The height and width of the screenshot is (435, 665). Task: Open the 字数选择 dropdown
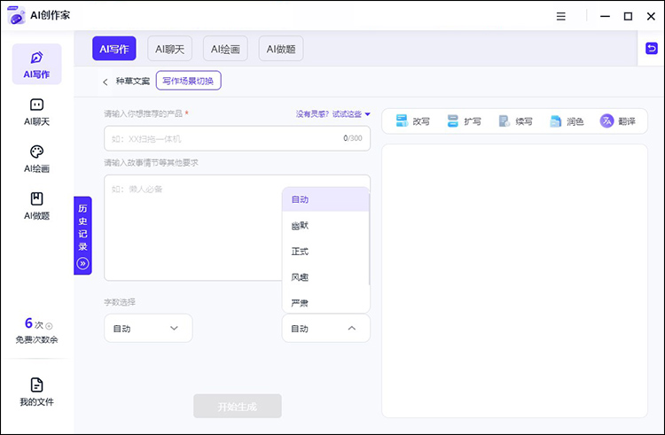[148, 329]
